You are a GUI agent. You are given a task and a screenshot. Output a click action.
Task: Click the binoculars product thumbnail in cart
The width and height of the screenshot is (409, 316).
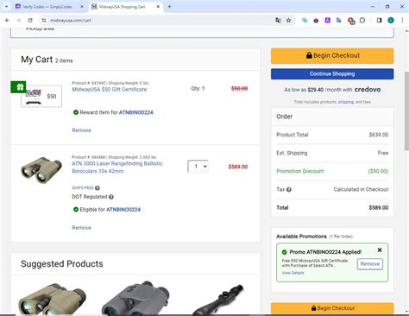click(x=41, y=170)
